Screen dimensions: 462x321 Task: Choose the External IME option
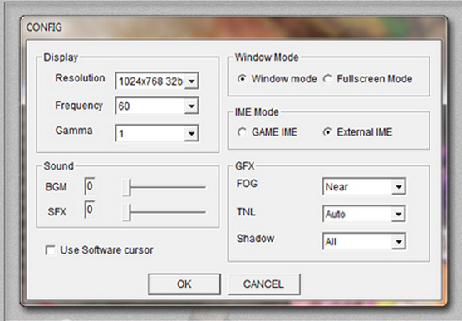point(327,131)
